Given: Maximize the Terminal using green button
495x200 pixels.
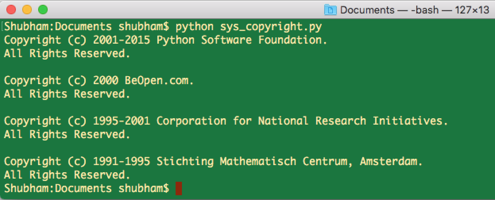Looking at the screenshot, I should point(42,10).
